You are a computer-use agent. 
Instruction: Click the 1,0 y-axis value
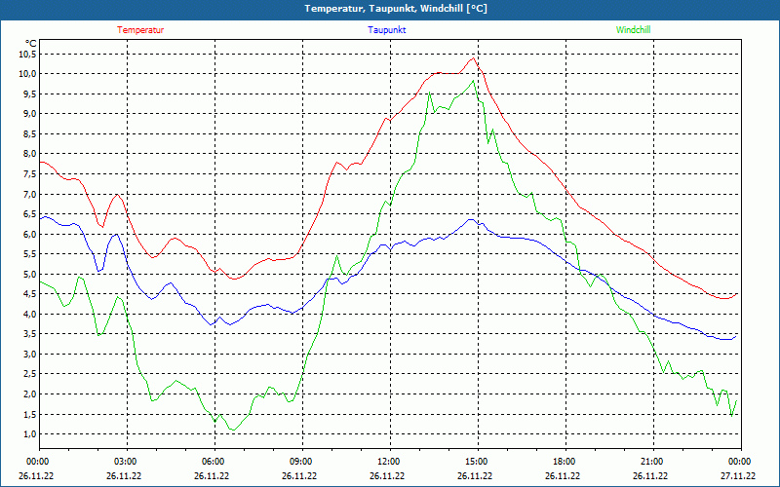click(x=30, y=434)
